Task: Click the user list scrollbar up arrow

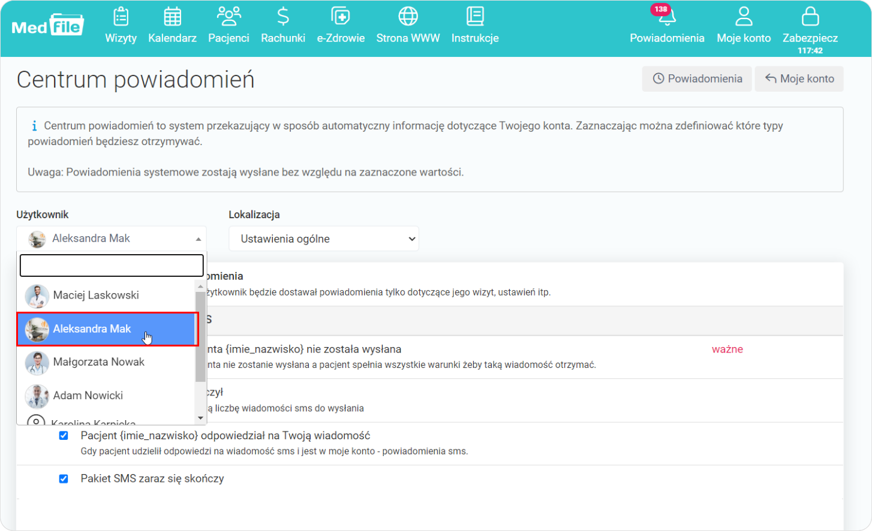Action: (x=201, y=286)
